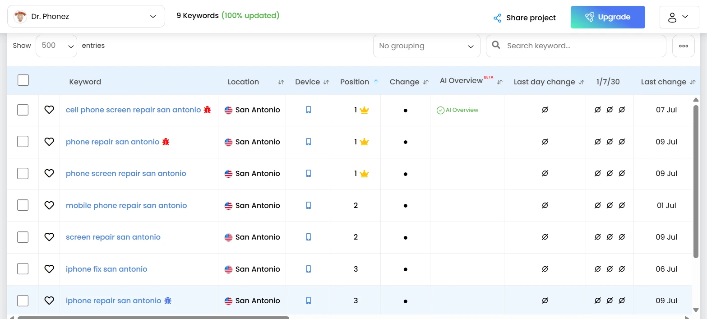Open 'phone screen repair san antonio' keyword link

pos(126,173)
